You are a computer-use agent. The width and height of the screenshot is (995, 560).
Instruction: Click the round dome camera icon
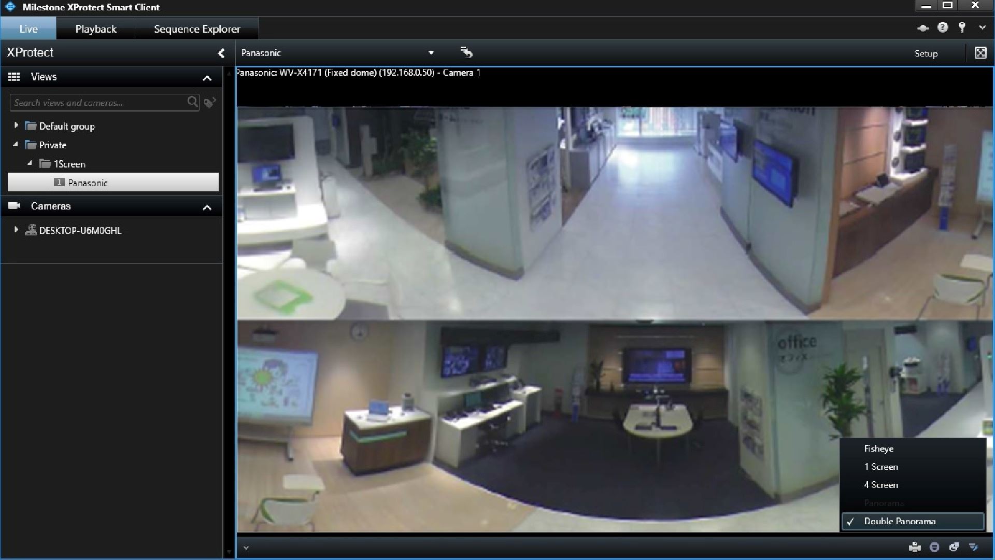click(934, 547)
